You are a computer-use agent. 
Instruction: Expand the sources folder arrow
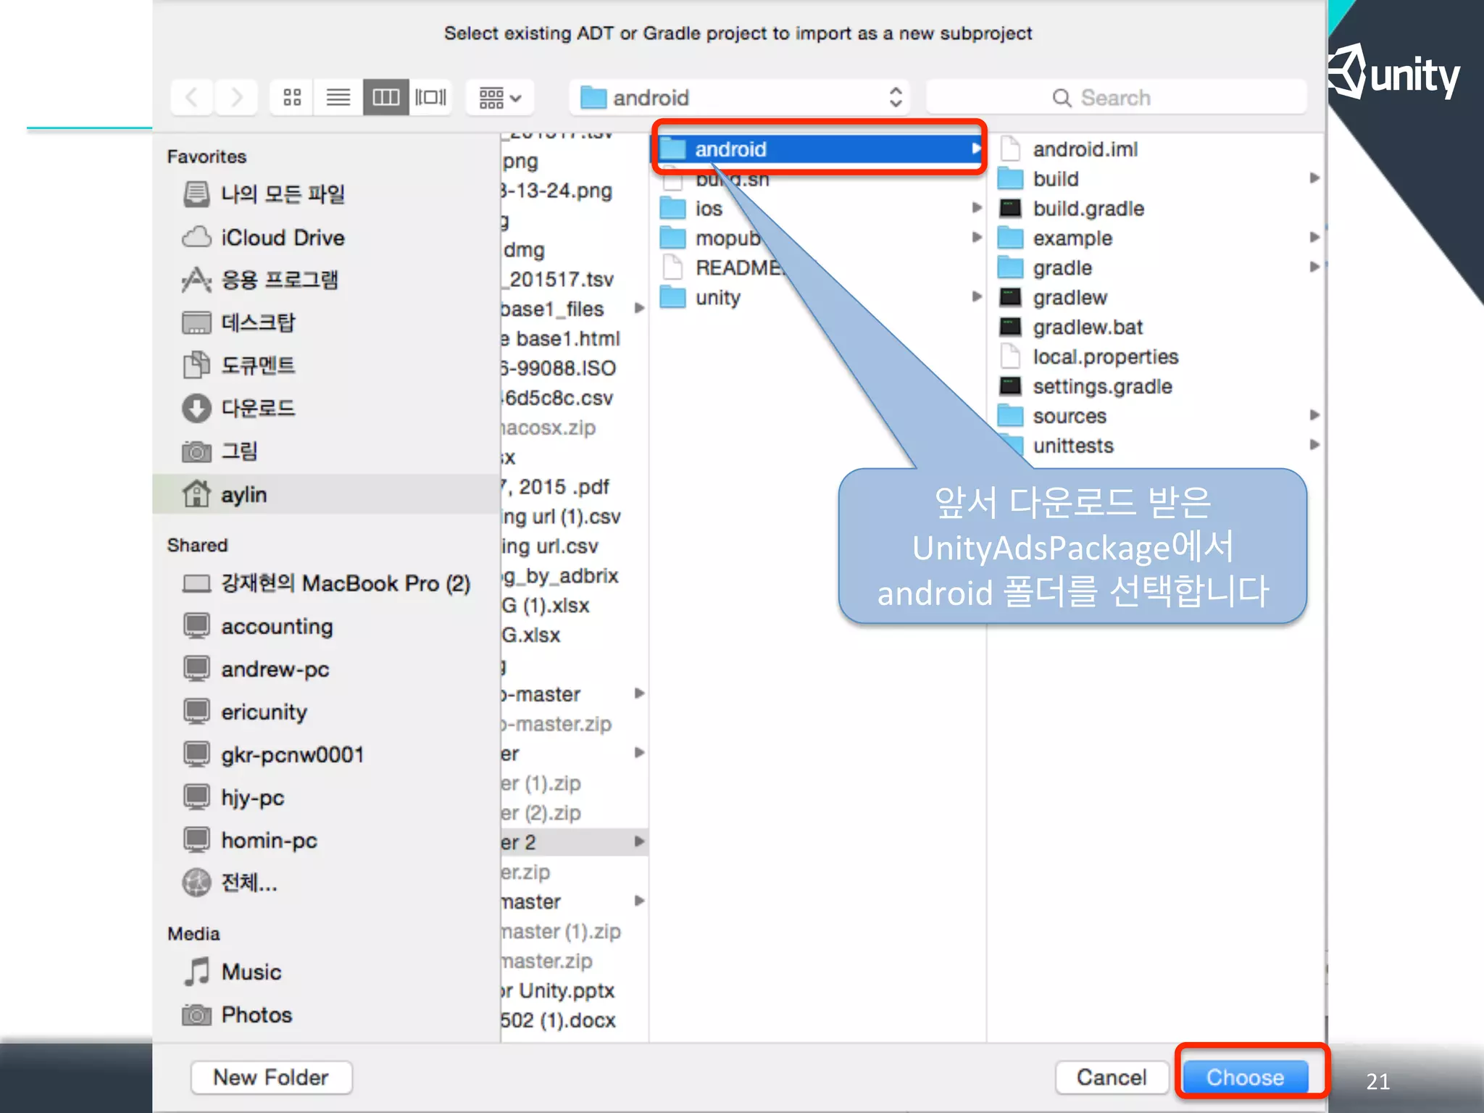coord(1314,415)
